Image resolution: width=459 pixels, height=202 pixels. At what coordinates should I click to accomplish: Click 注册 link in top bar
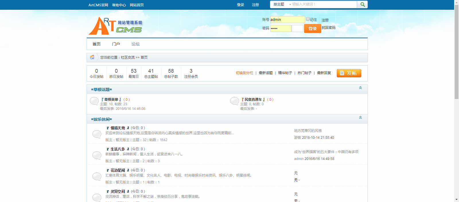point(255,5)
